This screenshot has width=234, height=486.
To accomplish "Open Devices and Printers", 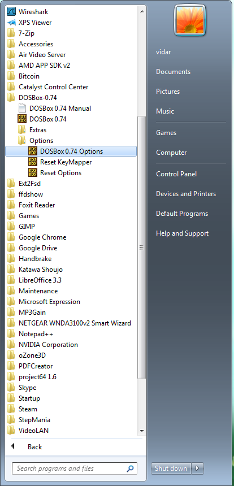I will click(186, 194).
